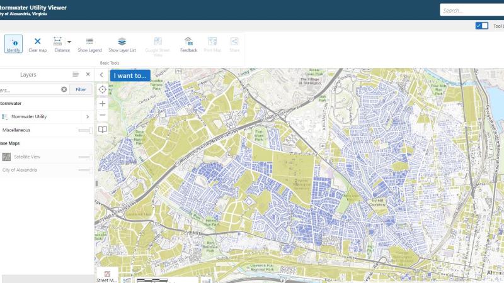Open the 'I want to...' menu
This screenshot has width=504, height=283.
pos(130,75)
